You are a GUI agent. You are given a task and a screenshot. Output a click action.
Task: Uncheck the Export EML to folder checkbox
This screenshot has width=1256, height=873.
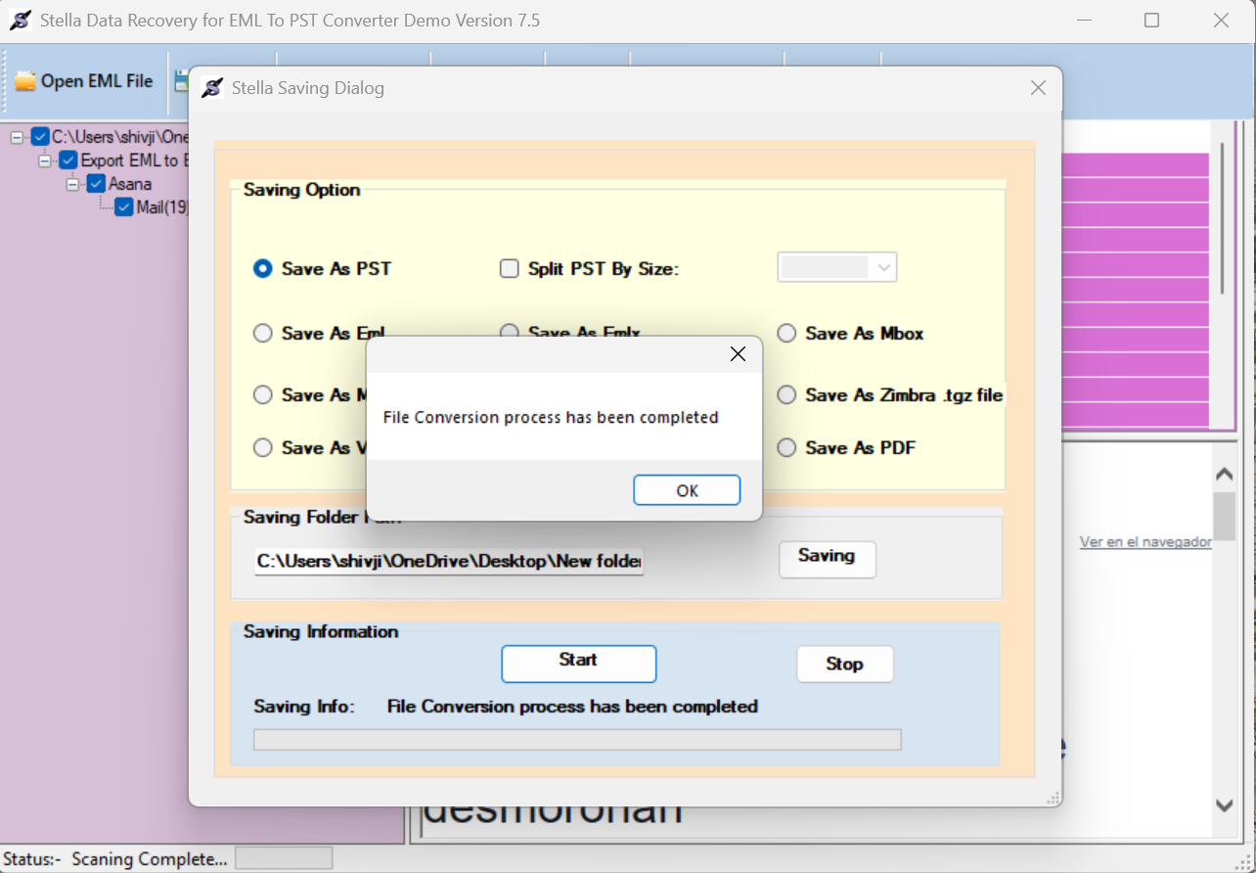(67, 161)
